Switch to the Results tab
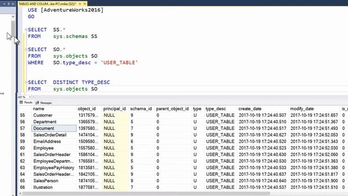Viewport: 348px width, 196px height. [x=26, y=102]
